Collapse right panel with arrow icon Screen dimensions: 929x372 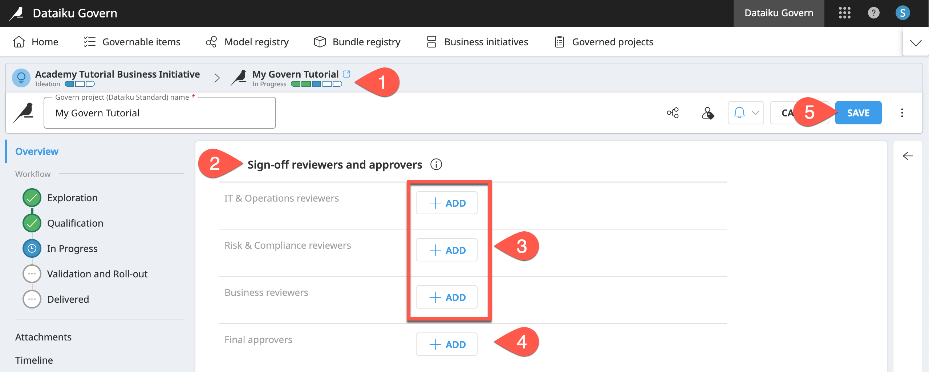coord(908,156)
